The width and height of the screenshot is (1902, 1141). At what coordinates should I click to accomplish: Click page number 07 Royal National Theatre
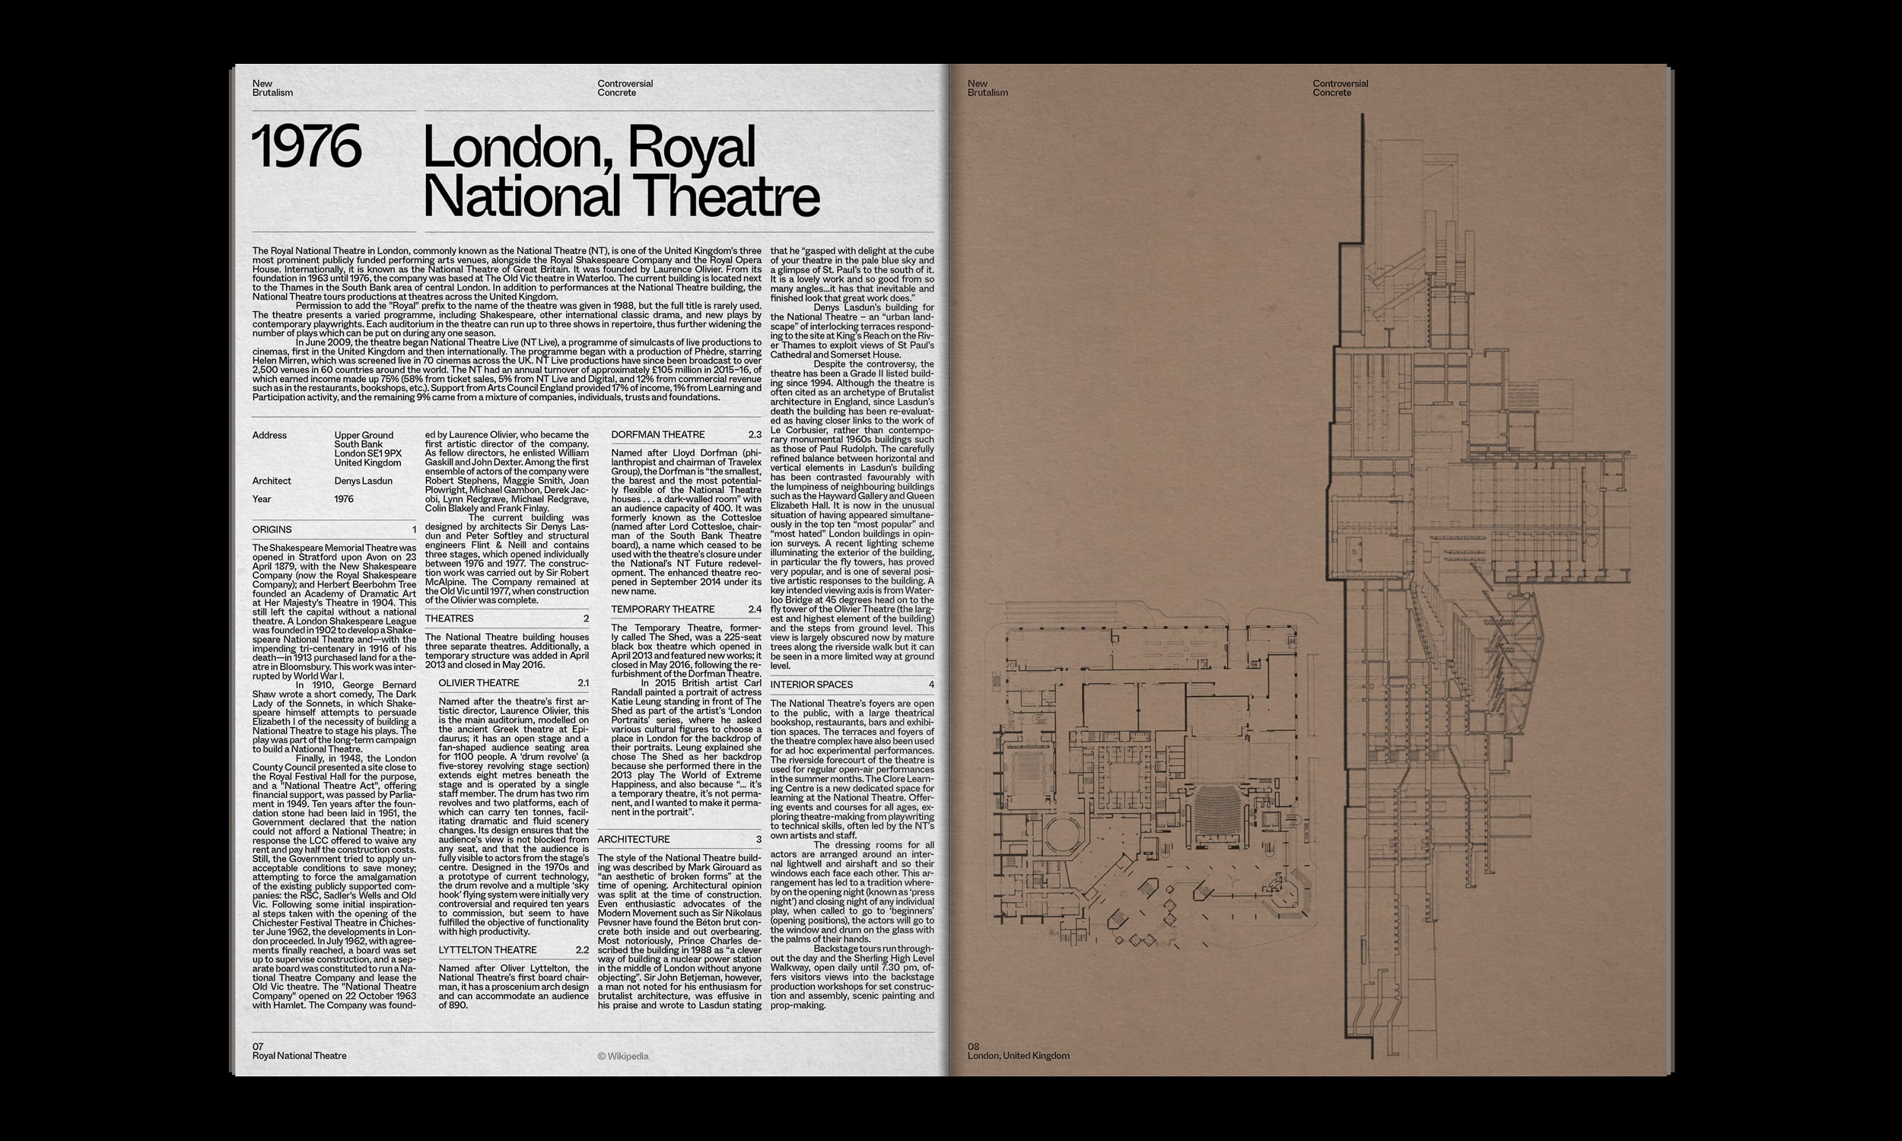click(x=299, y=1051)
